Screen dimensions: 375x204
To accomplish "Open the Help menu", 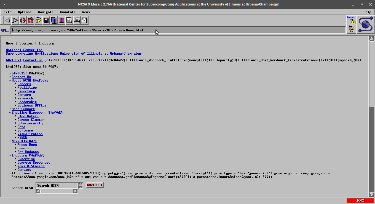I will coord(367,12).
